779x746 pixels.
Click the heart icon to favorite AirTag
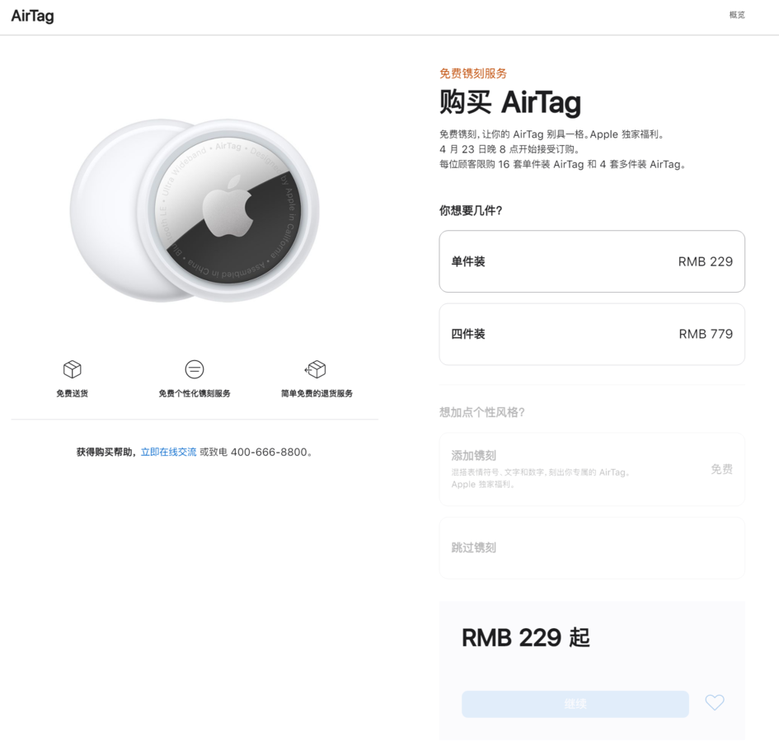pyautogui.click(x=714, y=703)
